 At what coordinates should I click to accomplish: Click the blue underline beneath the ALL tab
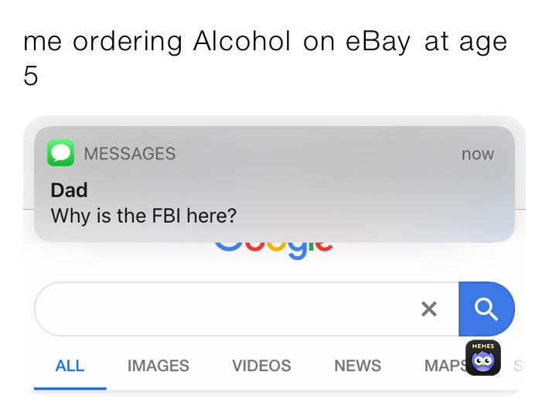click(70, 388)
